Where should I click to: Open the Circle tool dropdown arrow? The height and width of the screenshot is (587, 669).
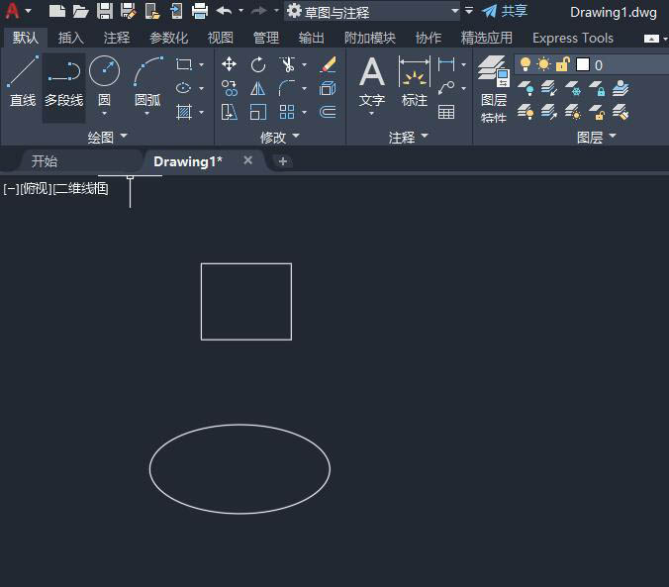point(105,114)
